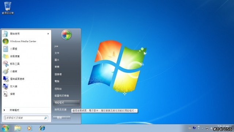Image resolution: width=234 pixels, height=132 pixels.
Task: Open Windows Explorer from taskbar
Action: tap(18, 128)
